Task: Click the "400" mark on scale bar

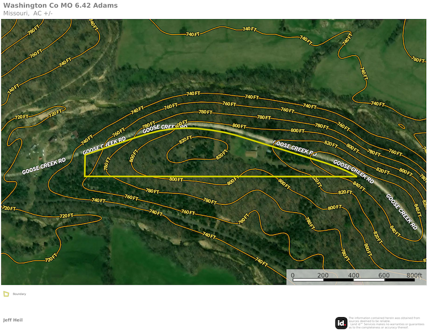Action: (354, 275)
